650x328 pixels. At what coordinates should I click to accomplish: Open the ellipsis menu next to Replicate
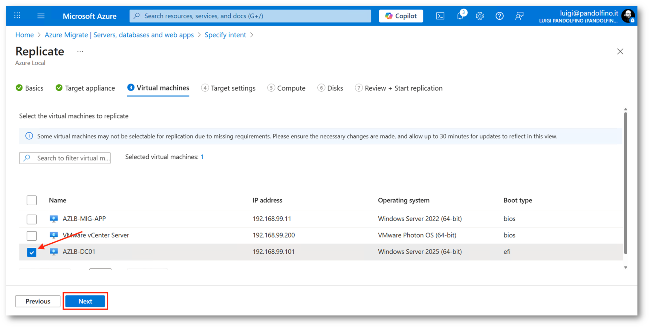(x=80, y=51)
